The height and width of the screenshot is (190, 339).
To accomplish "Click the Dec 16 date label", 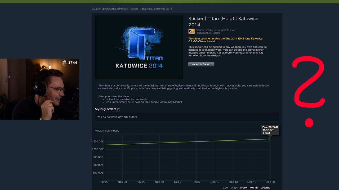I will [x=252, y=182].
